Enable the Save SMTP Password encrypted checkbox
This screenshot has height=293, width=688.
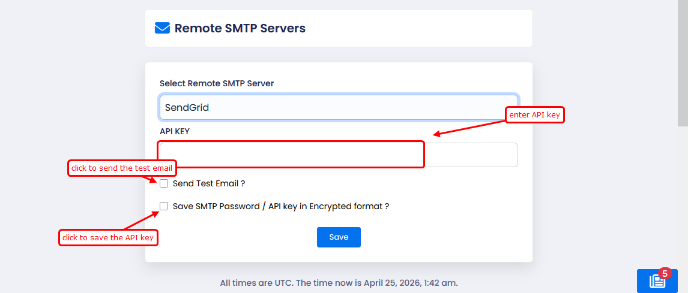tap(164, 206)
